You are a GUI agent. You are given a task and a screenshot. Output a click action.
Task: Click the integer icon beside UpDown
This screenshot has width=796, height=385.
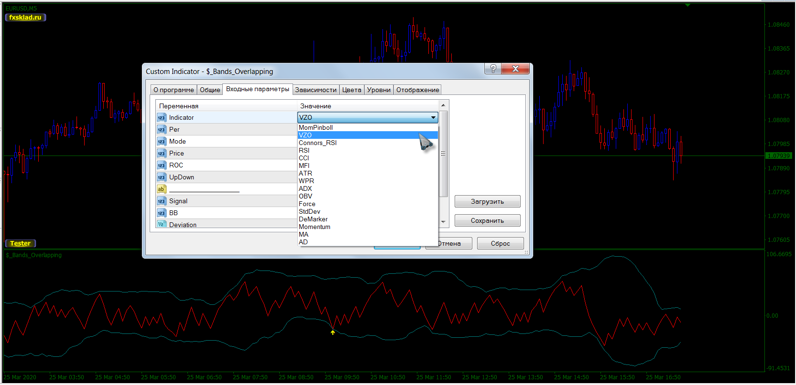[x=161, y=177]
